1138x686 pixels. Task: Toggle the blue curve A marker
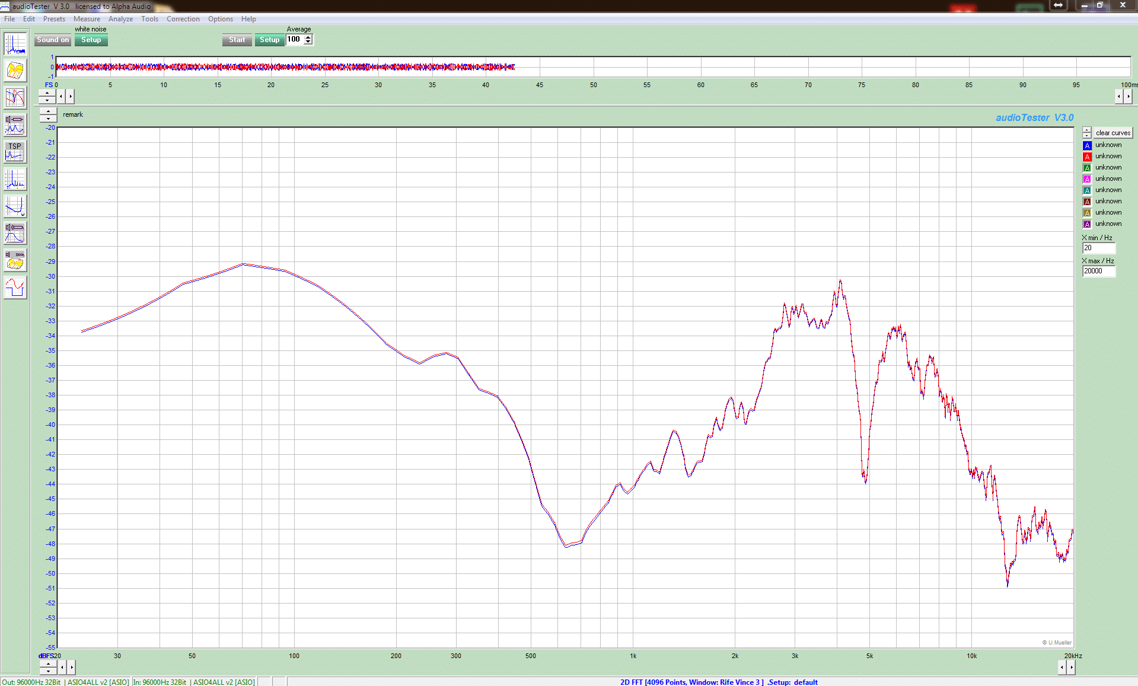click(1087, 145)
